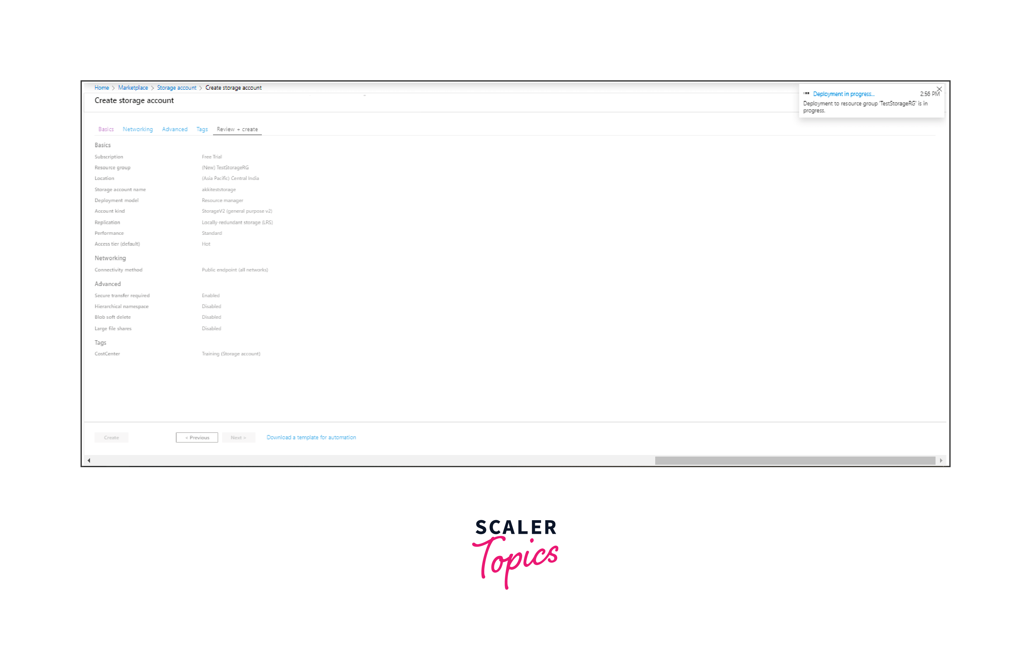Expand the Advanced section

[x=107, y=284]
